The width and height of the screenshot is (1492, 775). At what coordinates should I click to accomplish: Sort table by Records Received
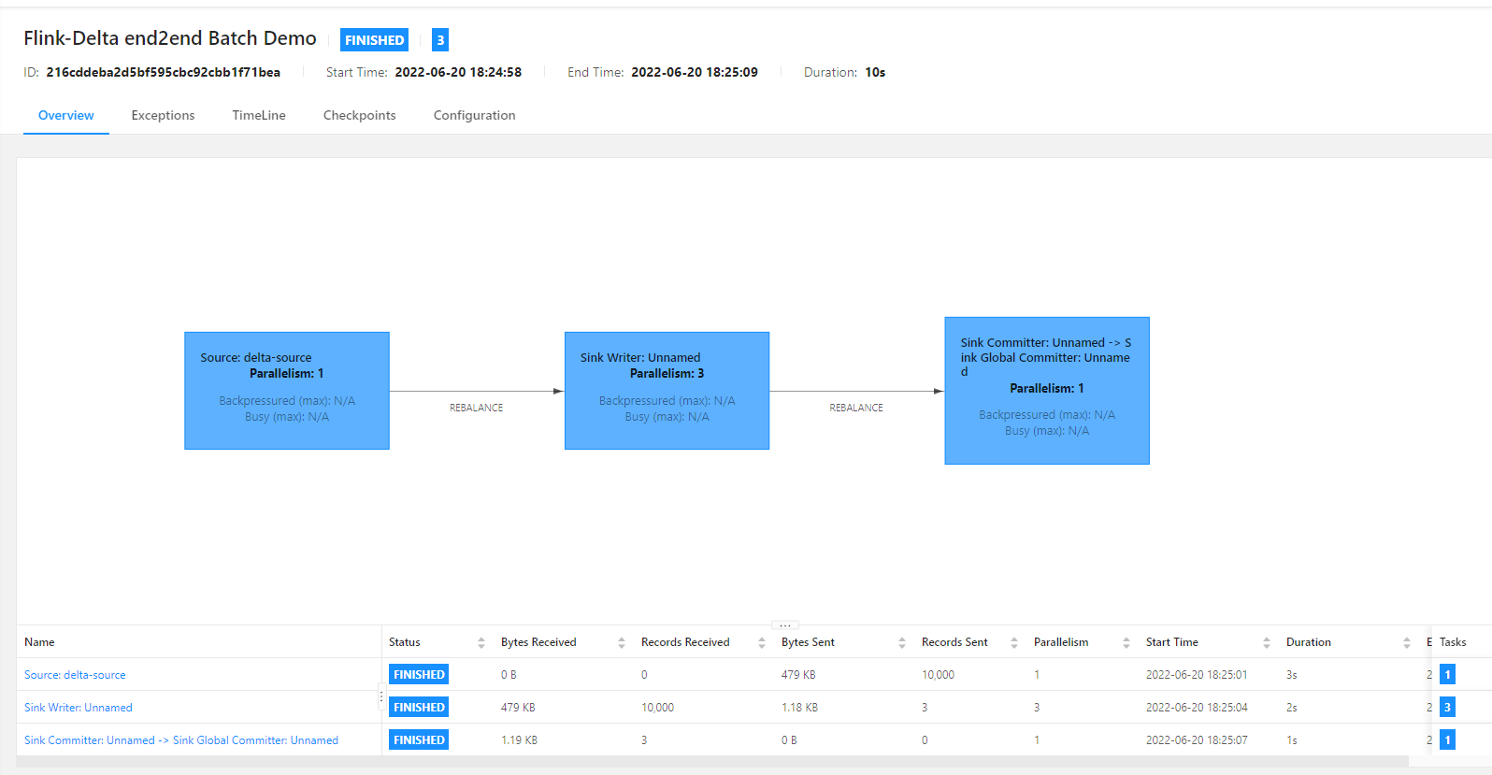coord(762,642)
